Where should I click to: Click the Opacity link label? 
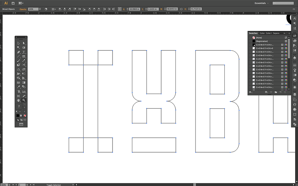(23, 9)
